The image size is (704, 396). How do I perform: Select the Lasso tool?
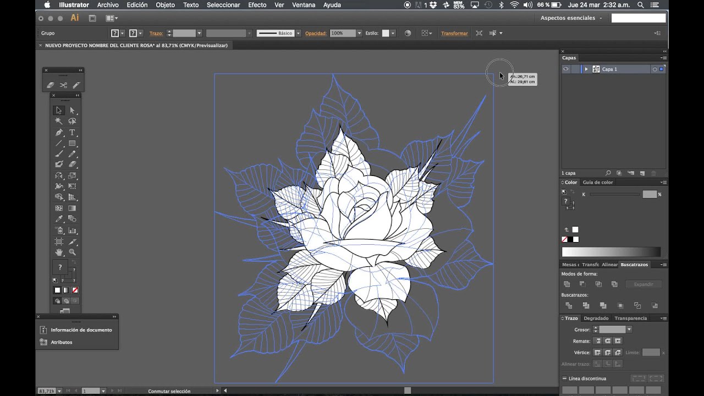(72, 122)
